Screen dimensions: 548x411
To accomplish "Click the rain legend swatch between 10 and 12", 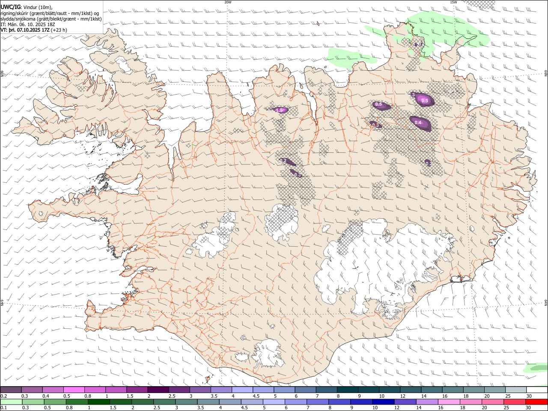I will (x=384, y=402).
